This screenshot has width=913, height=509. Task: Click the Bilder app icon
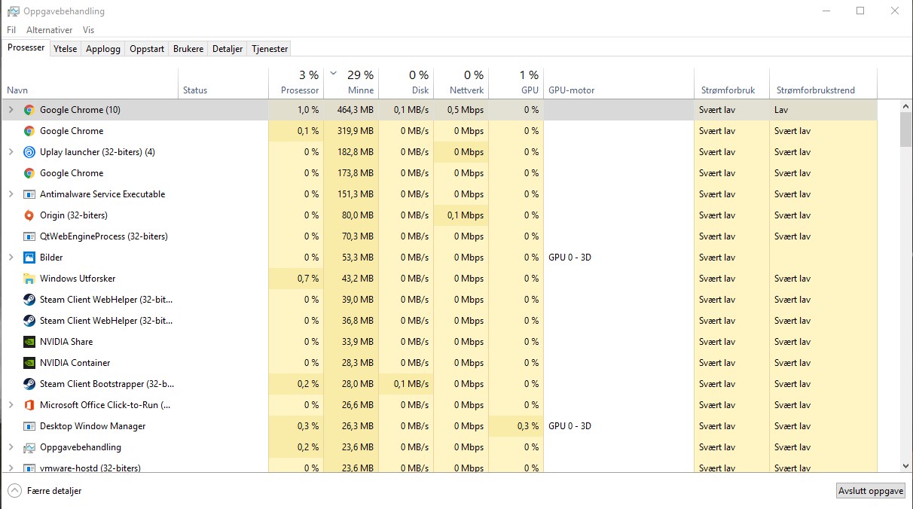point(29,258)
